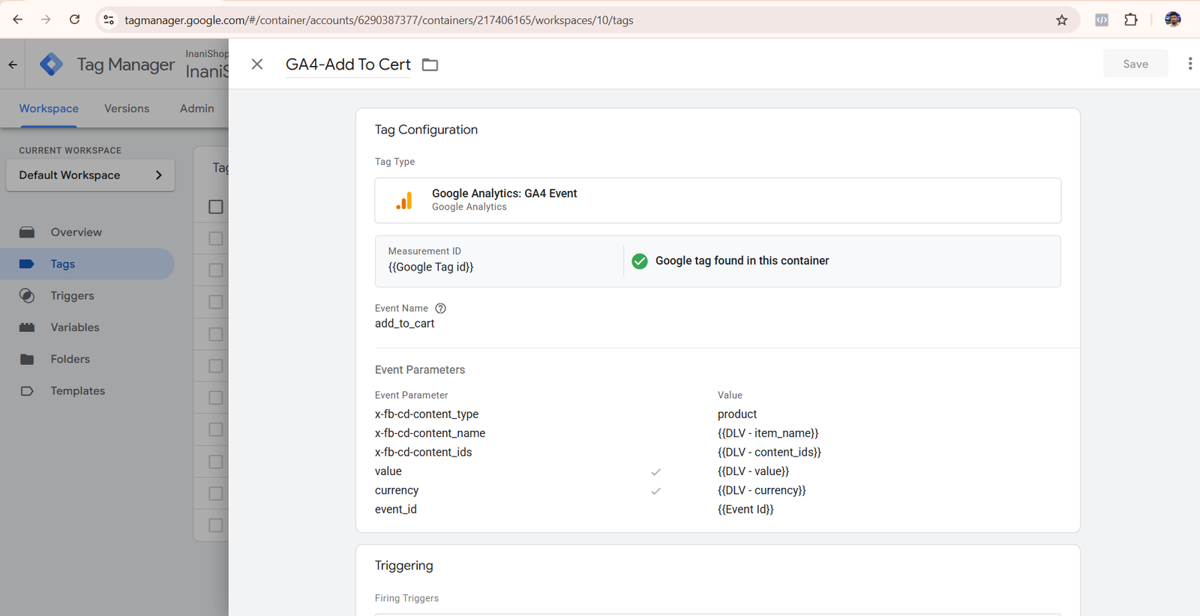Click the x-fb-cd-content_ids parameter

(x=424, y=452)
